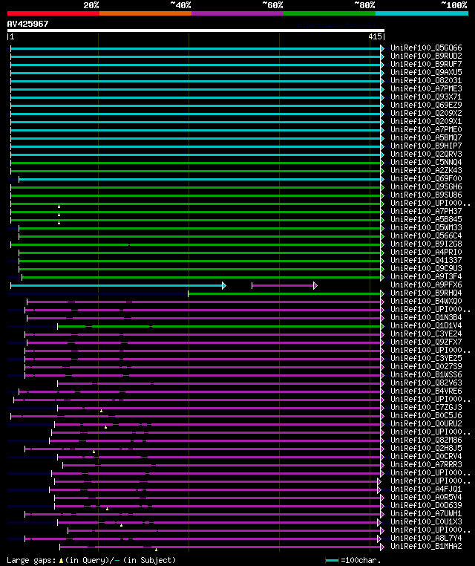Click the UniRef100_A8L7Y4 label

pos(426,538)
